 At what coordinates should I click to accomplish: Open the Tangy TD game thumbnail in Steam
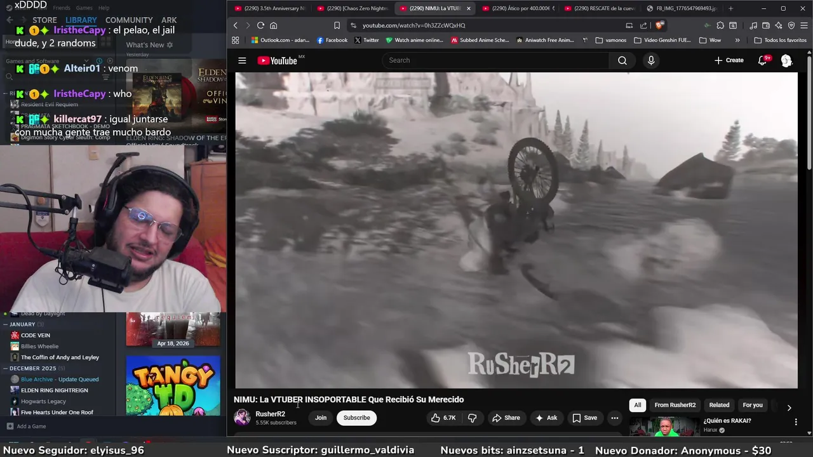point(173,386)
